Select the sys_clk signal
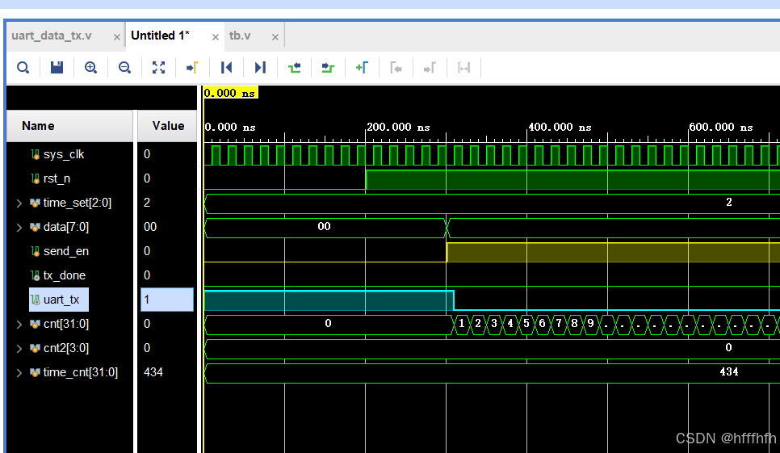This screenshot has height=453, width=780. coord(64,154)
